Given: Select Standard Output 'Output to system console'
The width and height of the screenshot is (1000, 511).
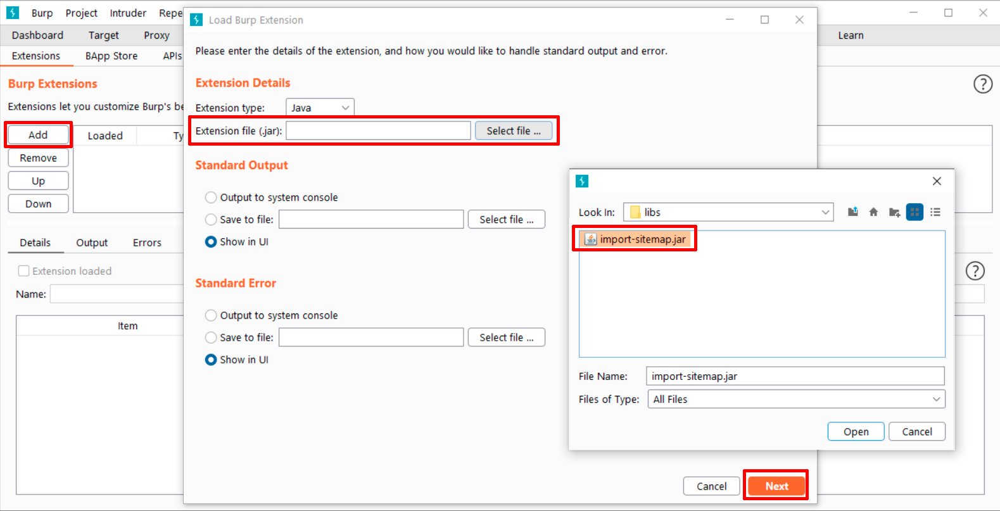Looking at the screenshot, I should pos(211,198).
